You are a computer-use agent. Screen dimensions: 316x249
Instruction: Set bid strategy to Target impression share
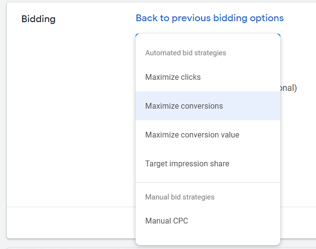click(x=187, y=163)
